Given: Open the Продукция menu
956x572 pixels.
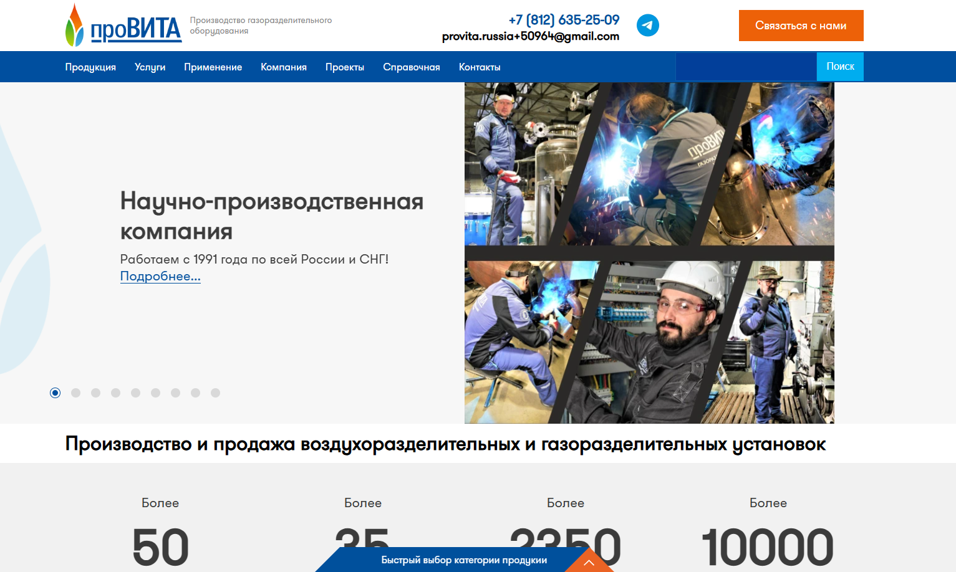Looking at the screenshot, I should point(90,67).
